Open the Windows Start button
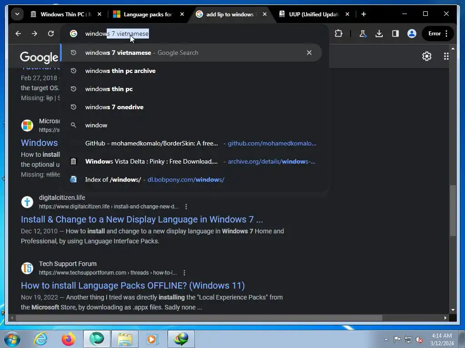Viewport: 465px width, 348px height. click(12, 339)
